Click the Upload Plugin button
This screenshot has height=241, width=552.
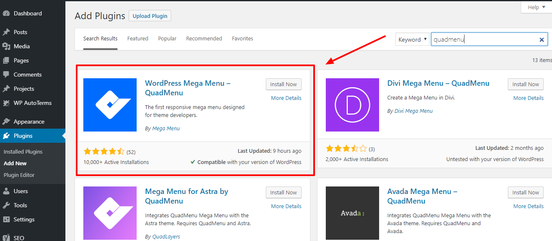[150, 15]
